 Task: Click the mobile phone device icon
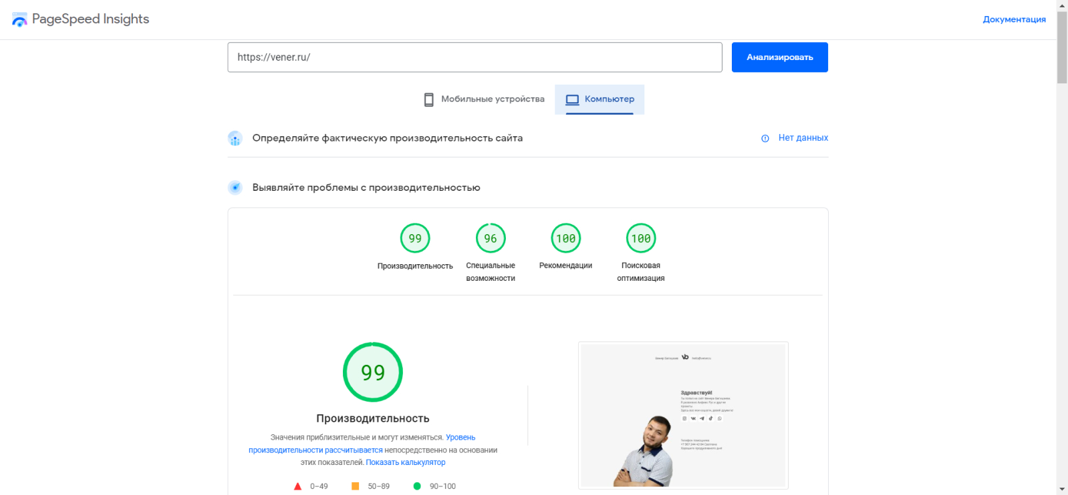click(429, 99)
